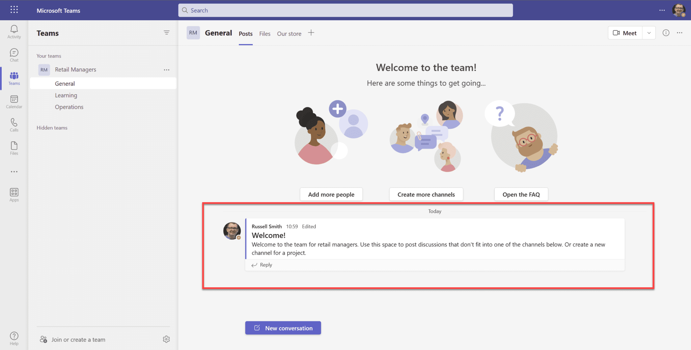
Task: Open manage teams settings gear
Action: [x=166, y=339]
